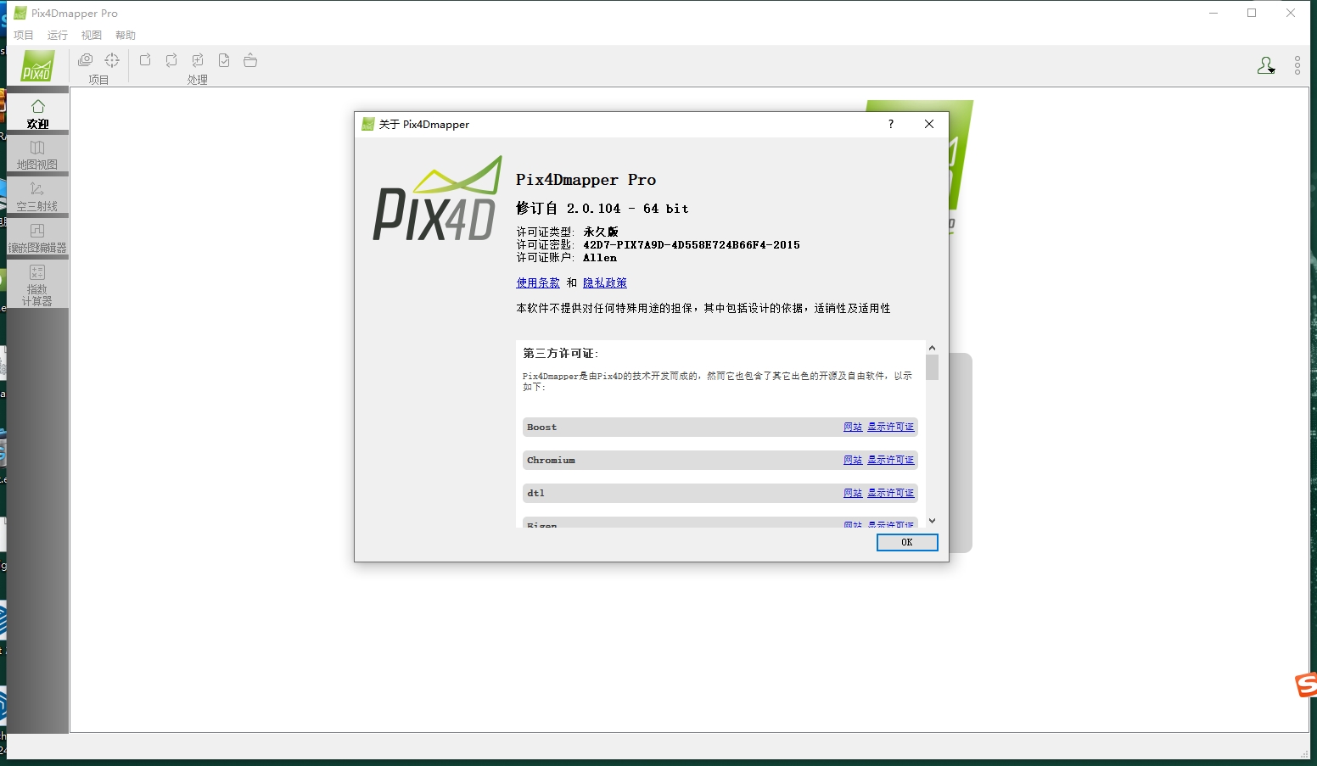Click the crosshair target icon under 项目

[112, 60]
